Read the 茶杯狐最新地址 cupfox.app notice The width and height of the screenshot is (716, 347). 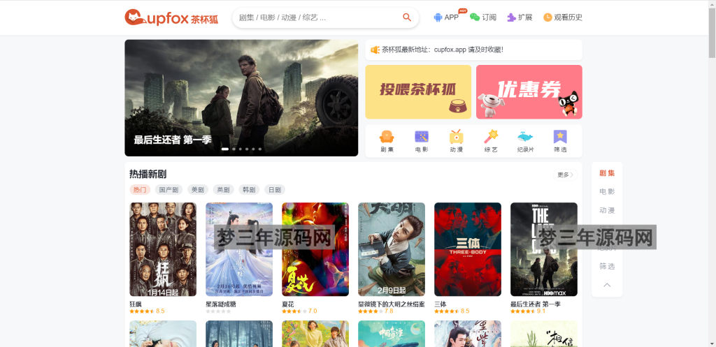pyautogui.click(x=443, y=50)
